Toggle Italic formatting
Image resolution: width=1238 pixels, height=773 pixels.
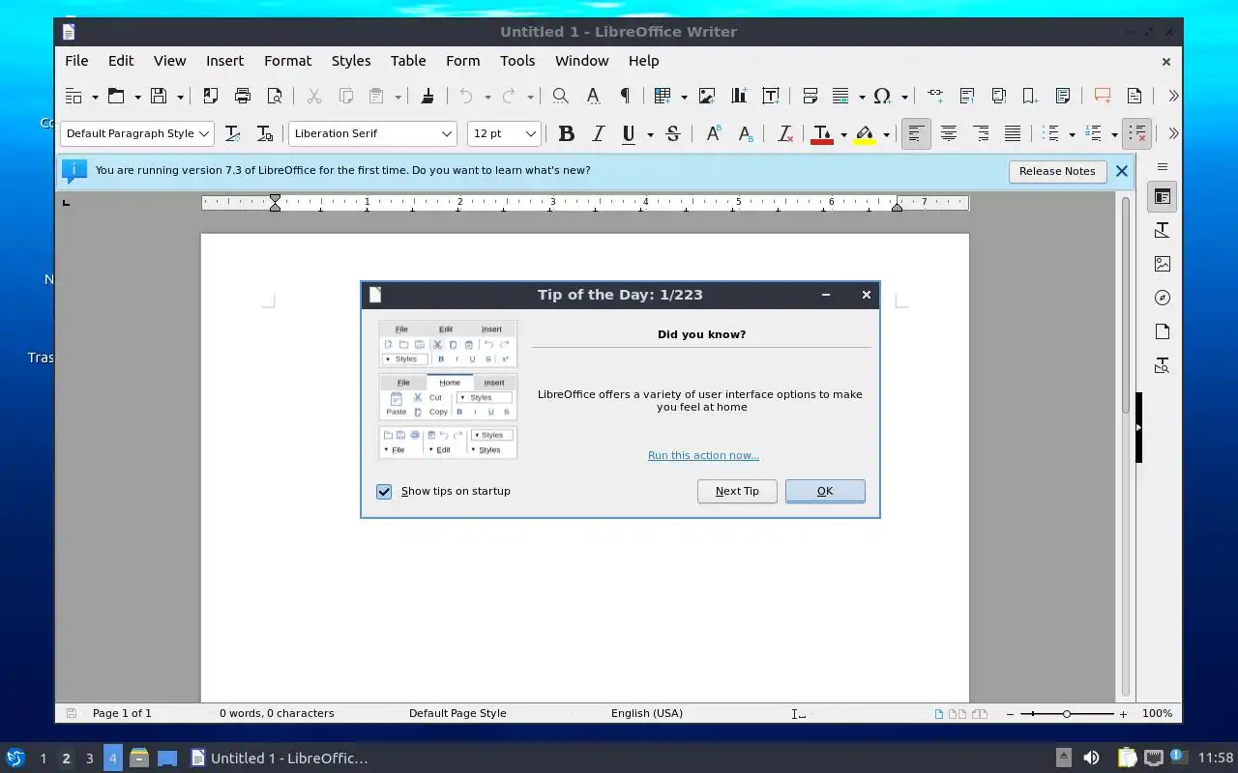tap(598, 133)
